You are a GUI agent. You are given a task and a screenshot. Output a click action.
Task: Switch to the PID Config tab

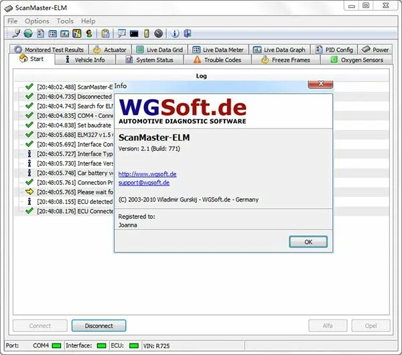pyautogui.click(x=334, y=50)
